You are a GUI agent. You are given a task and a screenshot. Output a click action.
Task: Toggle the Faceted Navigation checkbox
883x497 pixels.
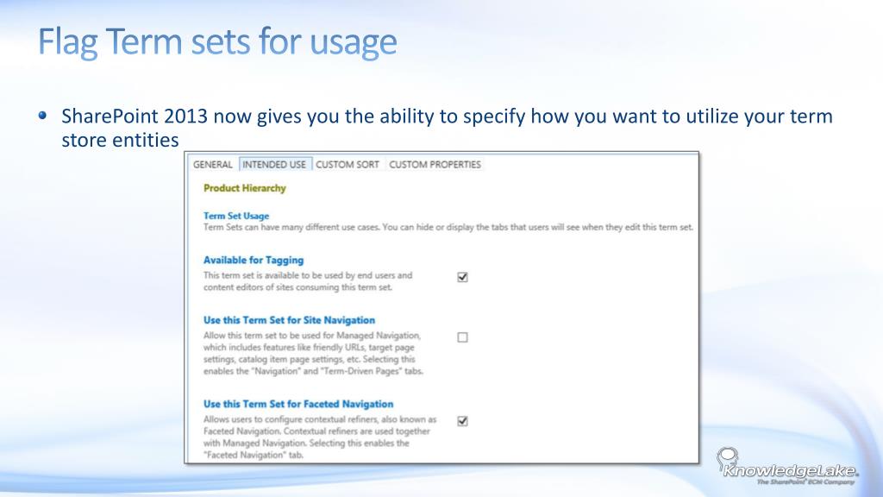462,421
